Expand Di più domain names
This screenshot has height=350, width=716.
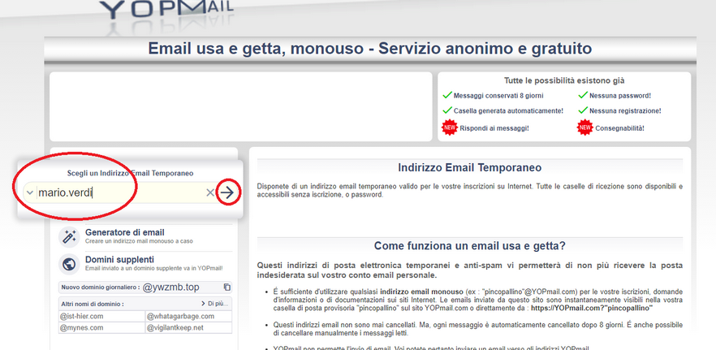tap(216, 304)
